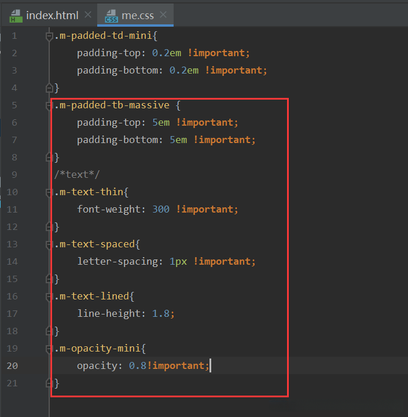Fold the .m-padded-tb-massive block
This screenshot has height=417, width=408.
(x=50, y=105)
